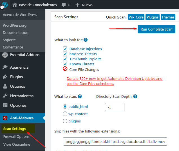
Task: Uncheck the Database Injections checkbox
Action: [65, 49]
